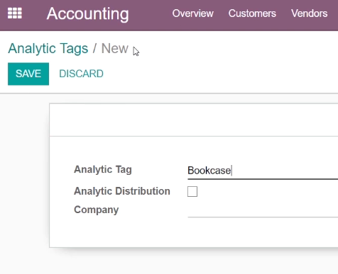This screenshot has width=338, height=274.
Task: Discard the new analytic tag
Action: coord(81,74)
